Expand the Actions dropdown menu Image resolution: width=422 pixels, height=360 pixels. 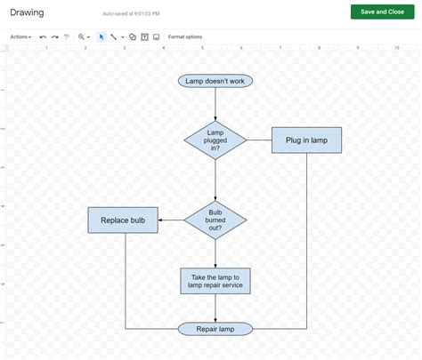click(20, 36)
